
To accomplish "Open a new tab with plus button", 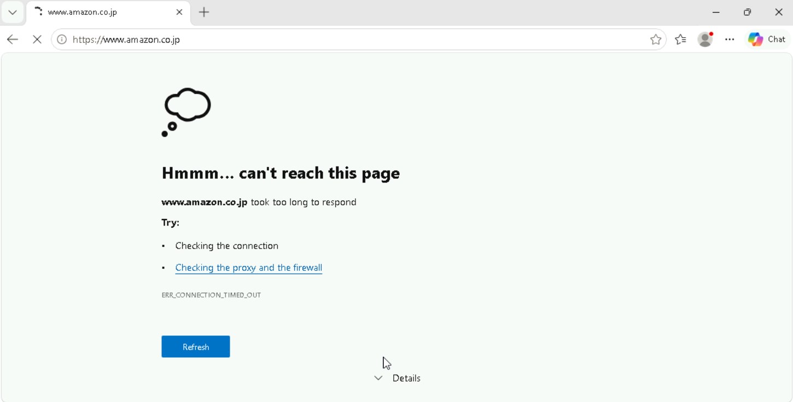I will coord(204,12).
